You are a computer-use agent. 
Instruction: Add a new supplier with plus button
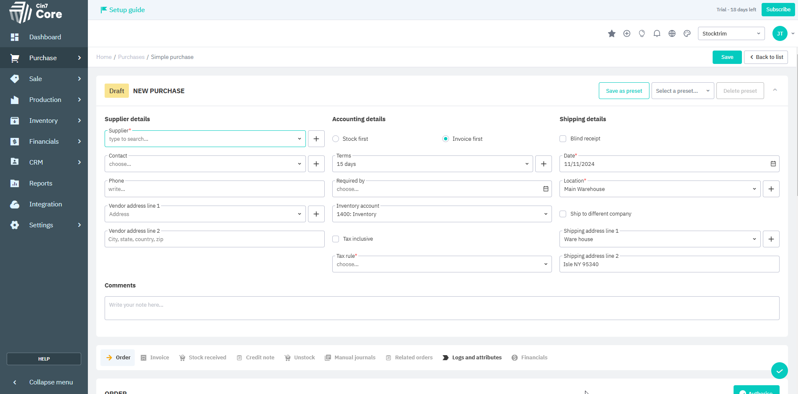tap(316, 139)
